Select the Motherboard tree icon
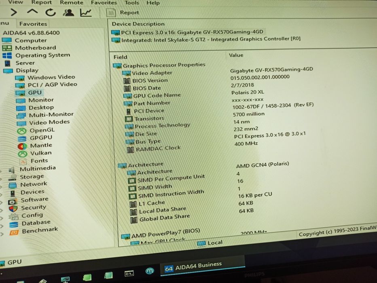Viewport: 377px width, 283px height. point(7,48)
